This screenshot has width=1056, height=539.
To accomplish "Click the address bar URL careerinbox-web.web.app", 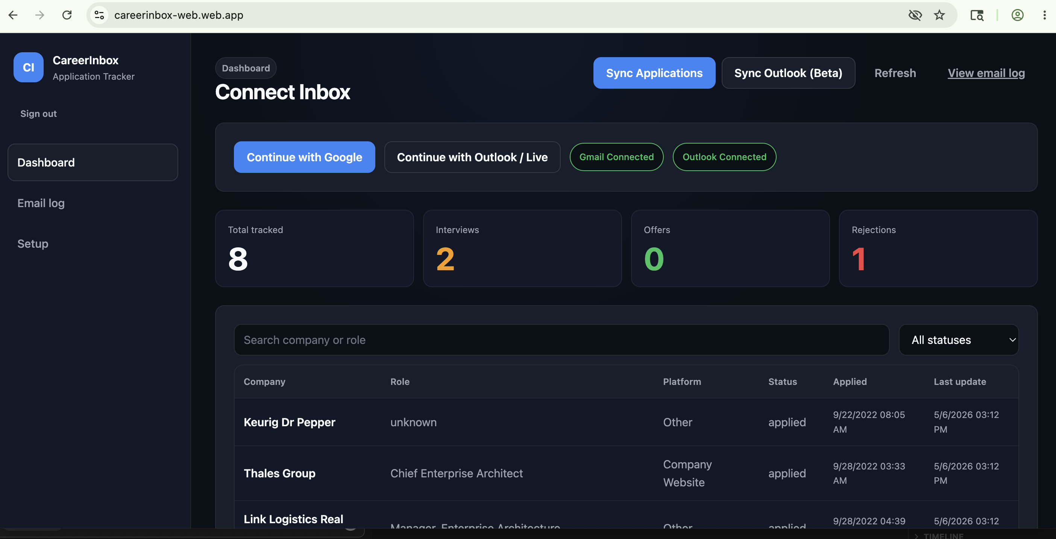I will 179,15.
